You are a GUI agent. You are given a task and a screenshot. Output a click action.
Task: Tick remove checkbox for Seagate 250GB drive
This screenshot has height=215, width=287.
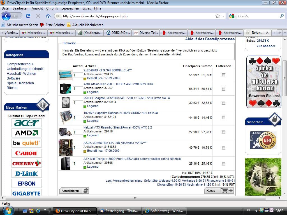[x=223, y=103]
